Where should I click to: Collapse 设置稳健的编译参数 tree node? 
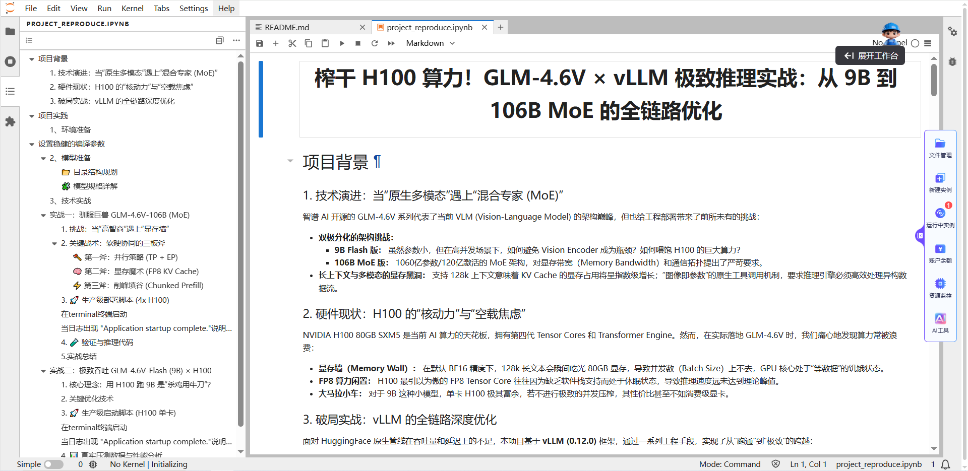pos(32,144)
